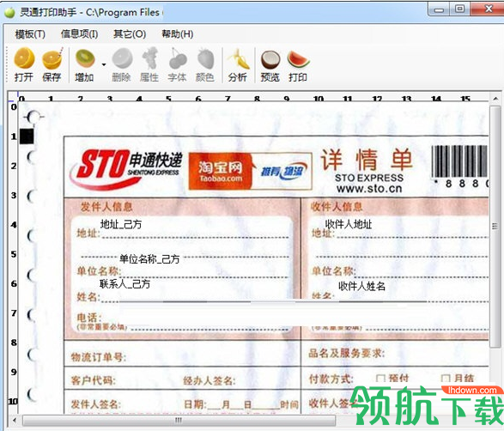Select the 地址_己方 field on the template

point(121,224)
